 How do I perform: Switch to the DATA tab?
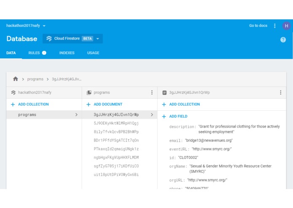11,53
